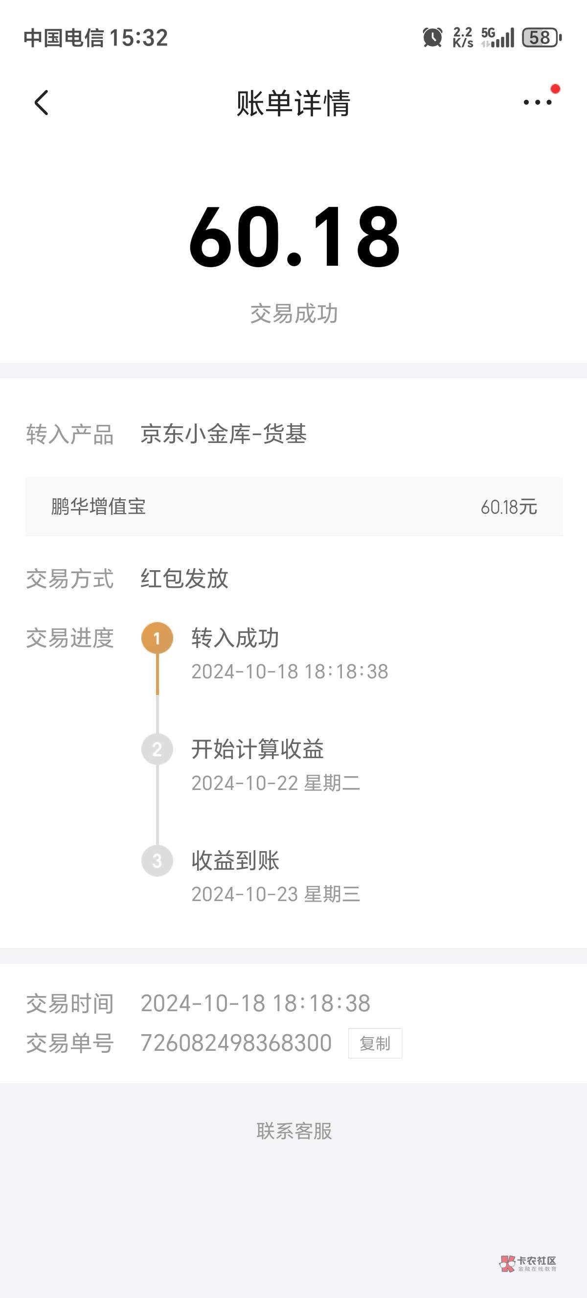This screenshot has width=587, height=1298.
Task: Tap step 2 gray progress circle
Action: click(x=157, y=749)
